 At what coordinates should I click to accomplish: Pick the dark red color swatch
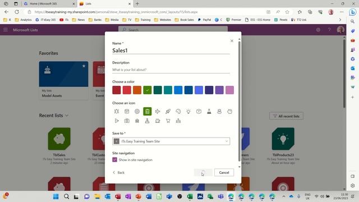(x=117, y=90)
